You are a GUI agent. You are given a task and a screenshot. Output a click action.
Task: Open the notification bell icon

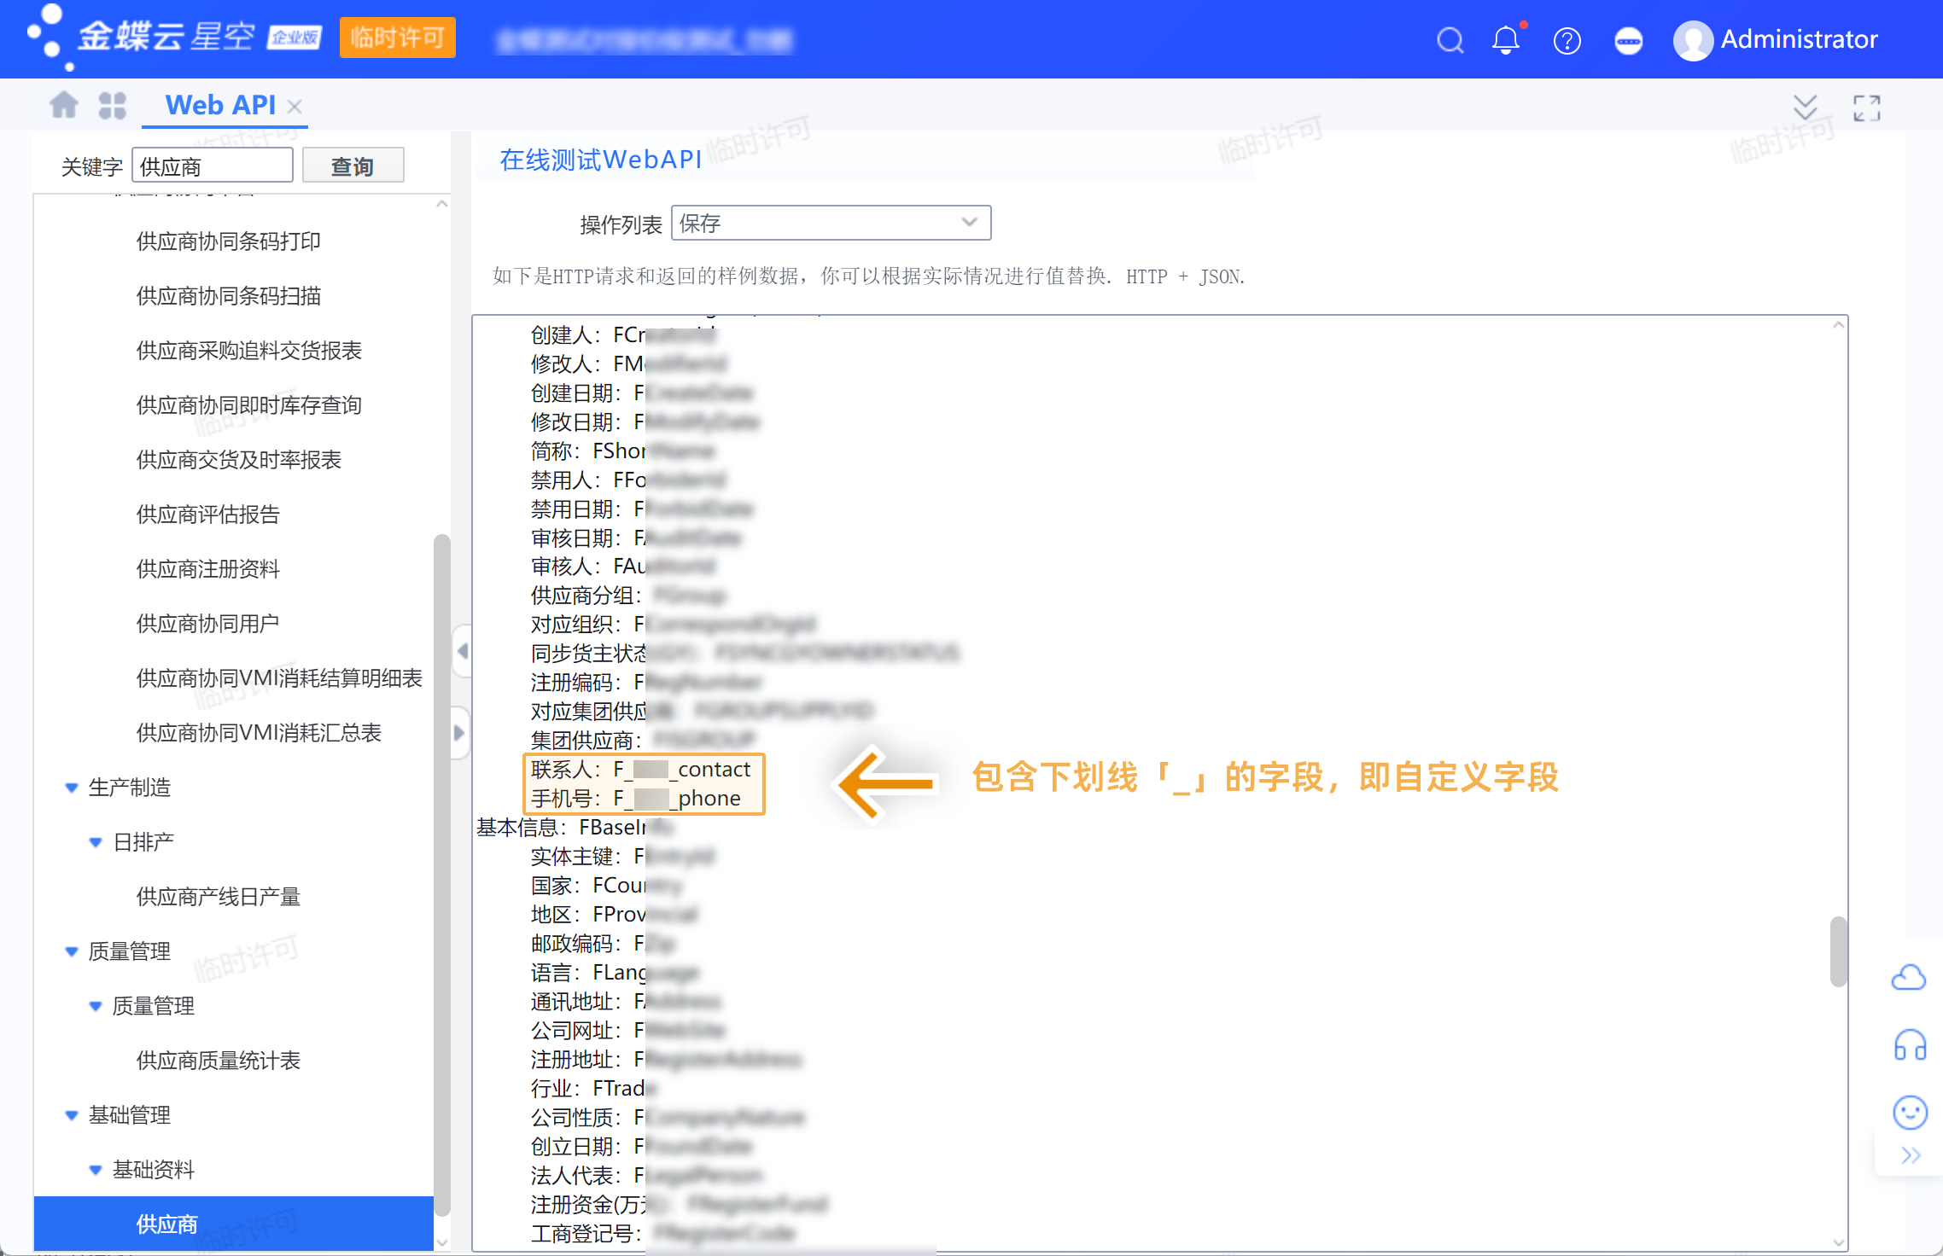pyautogui.click(x=1506, y=40)
